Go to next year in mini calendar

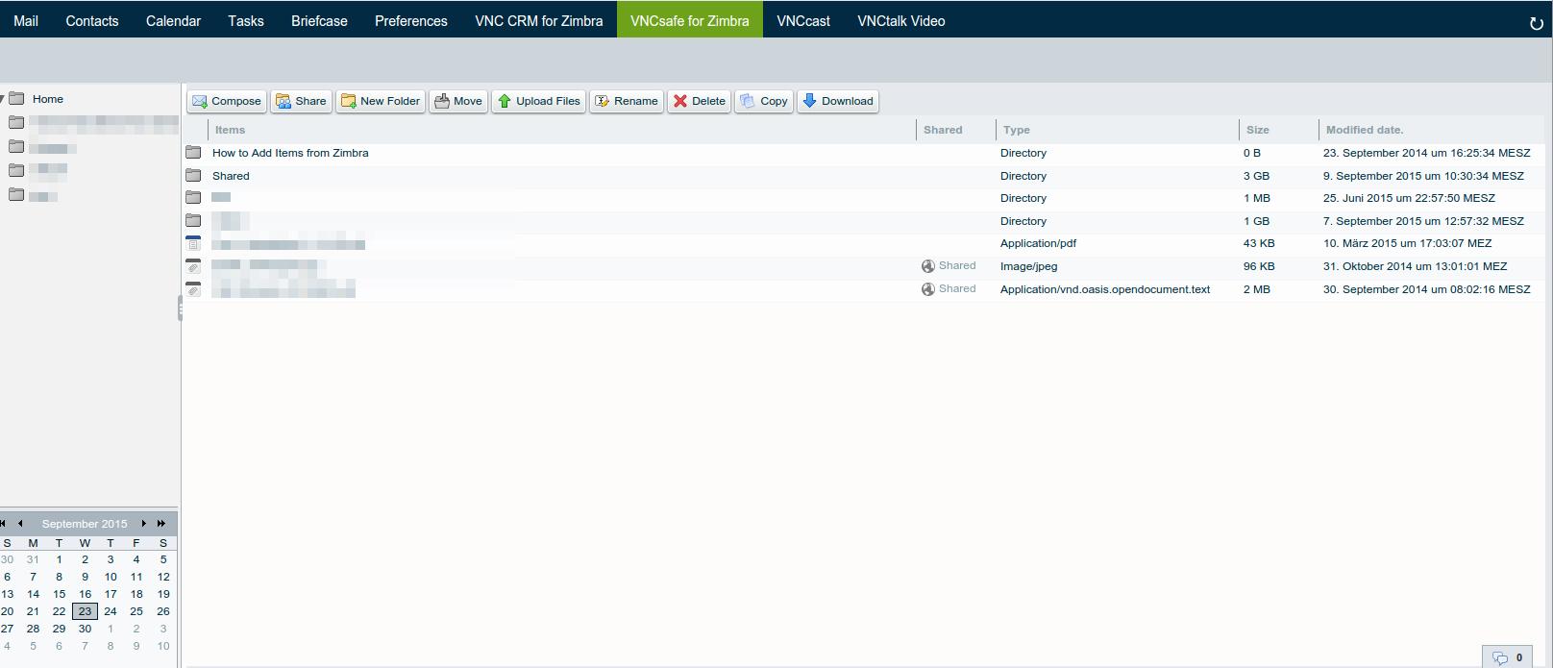[x=161, y=524]
